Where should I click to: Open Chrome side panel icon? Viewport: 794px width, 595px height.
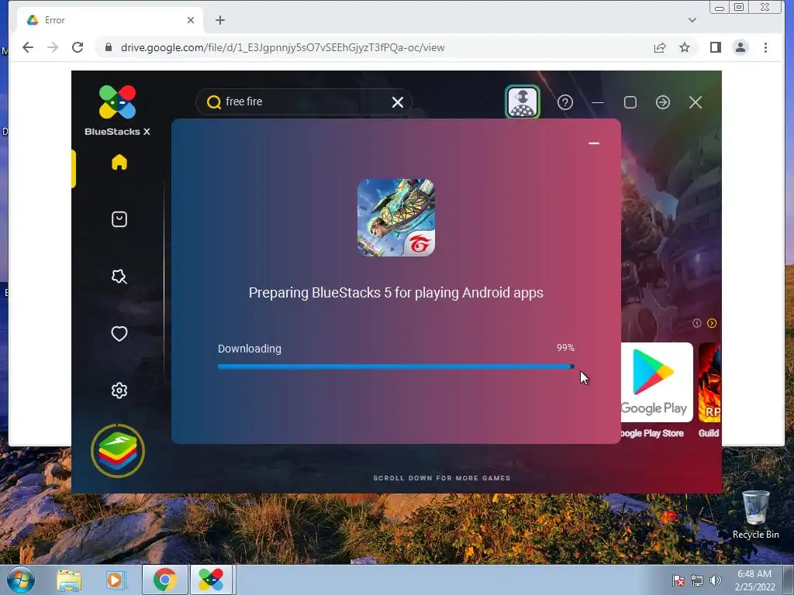[x=715, y=47]
